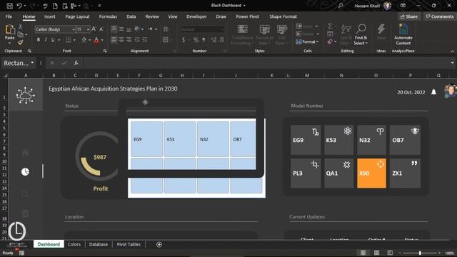The image size is (457, 257).
Task: Toggle the QA1 model tile
Action: 338,173
